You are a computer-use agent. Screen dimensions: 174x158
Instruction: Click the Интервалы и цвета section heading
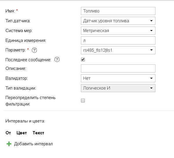(x=25, y=121)
